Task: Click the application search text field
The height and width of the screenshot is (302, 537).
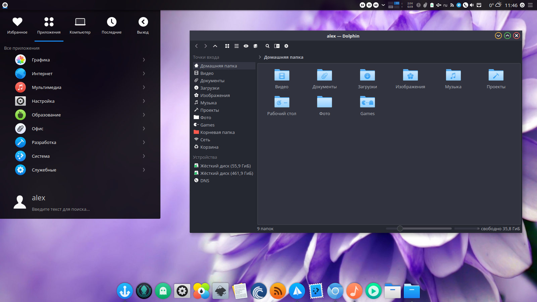Action: pyautogui.click(x=61, y=209)
